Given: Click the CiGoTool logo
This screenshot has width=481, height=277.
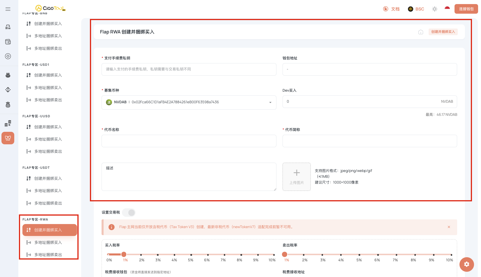Looking at the screenshot, I should (x=50, y=8).
